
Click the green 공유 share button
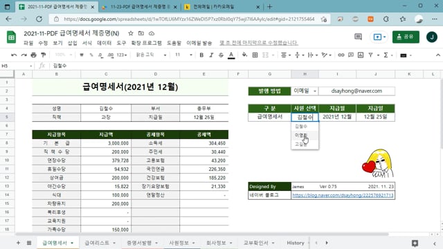pyautogui.click(x=406, y=37)
